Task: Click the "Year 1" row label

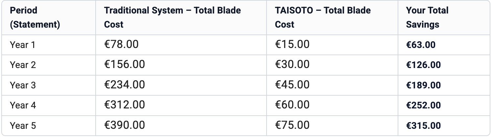Action: point(22,45)
